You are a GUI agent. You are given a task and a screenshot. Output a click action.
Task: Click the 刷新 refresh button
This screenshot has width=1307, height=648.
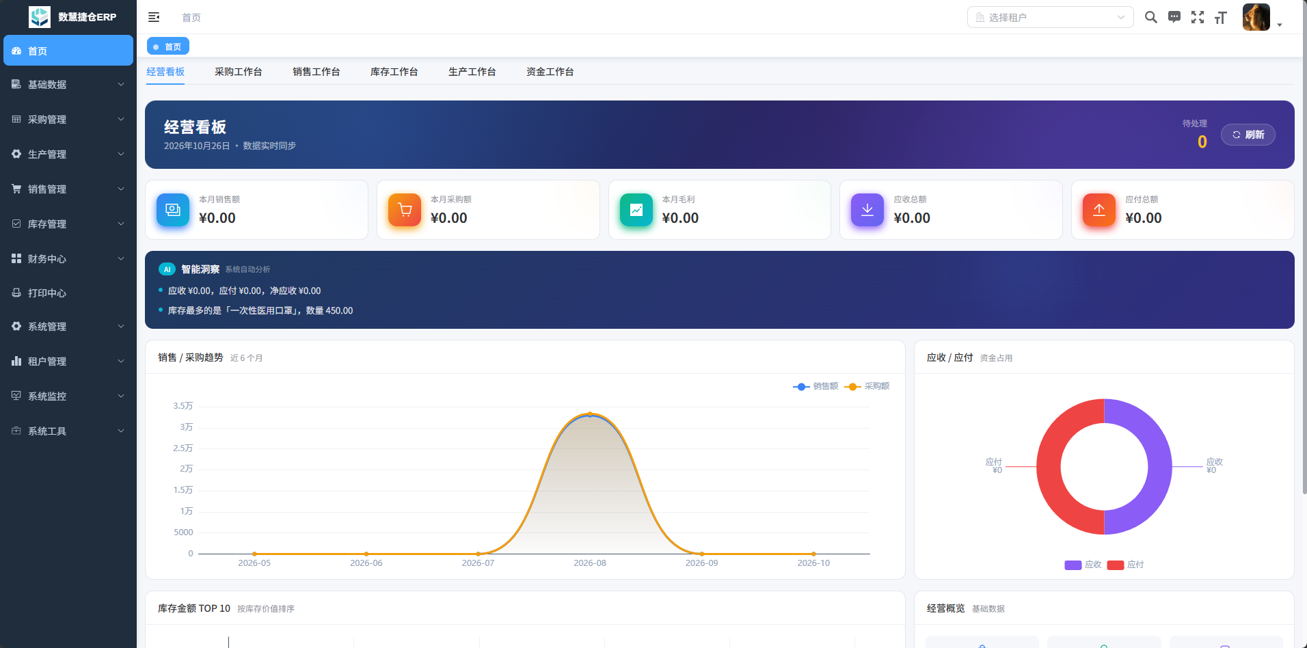coord(1248,135)
